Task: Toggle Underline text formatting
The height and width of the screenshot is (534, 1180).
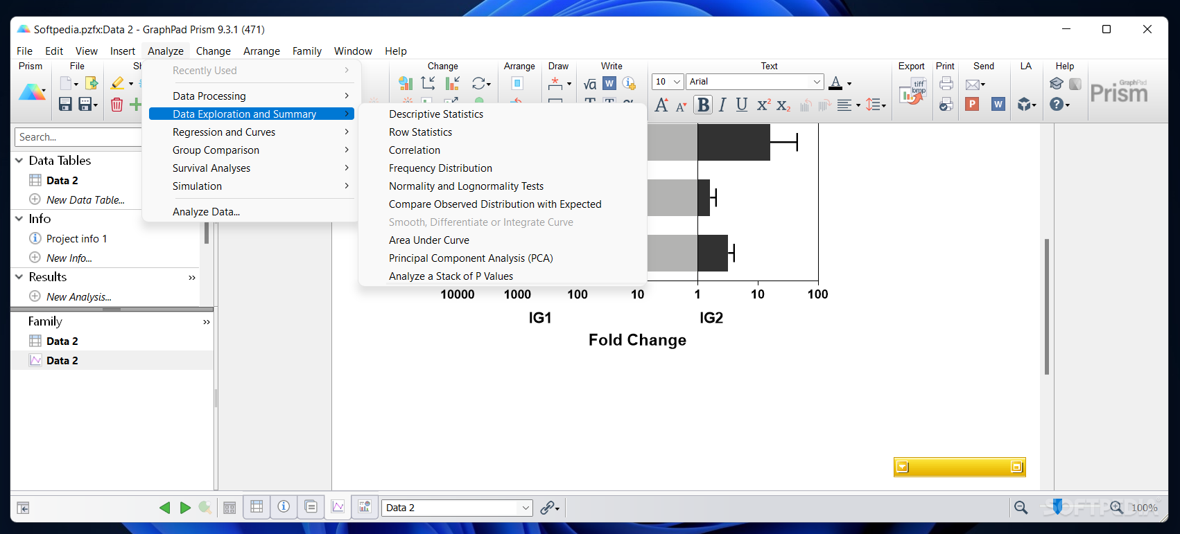Action: point(742,105)
